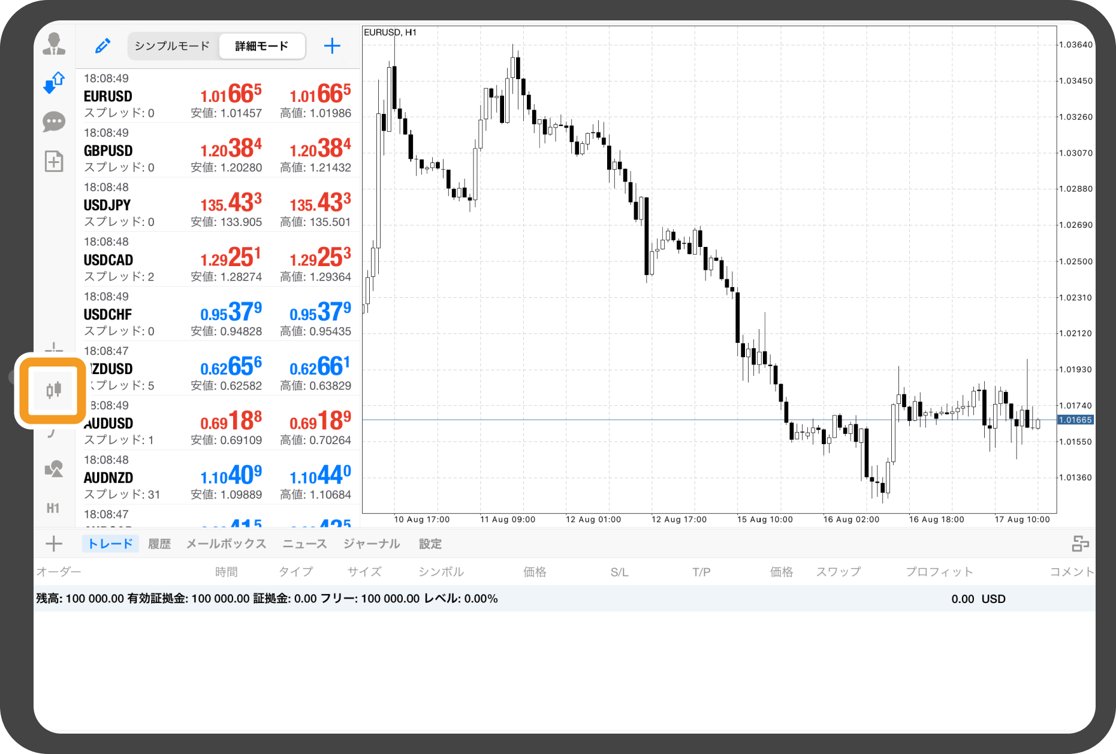Click the 時間 column header
Screen dimensions: 1116x754
coord(226,572)
